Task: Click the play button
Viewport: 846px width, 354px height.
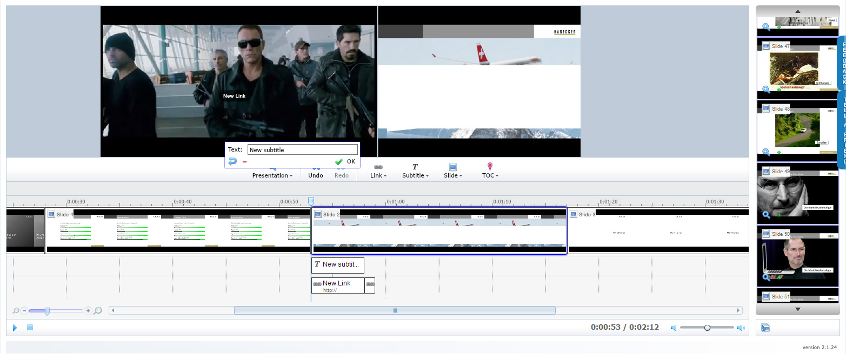Action: tap(15, 328)
